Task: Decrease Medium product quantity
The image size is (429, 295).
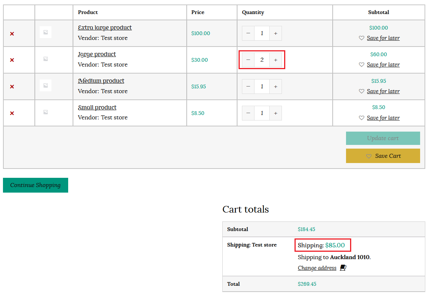Action: click(x=248, y=87)
